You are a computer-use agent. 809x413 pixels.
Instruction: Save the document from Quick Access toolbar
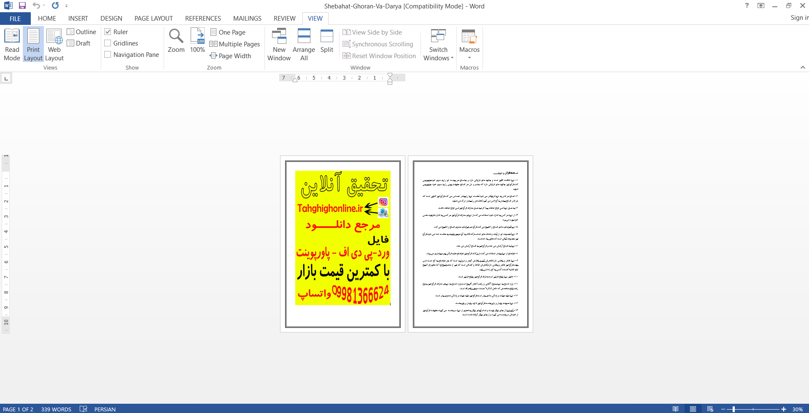pos(22,6)
